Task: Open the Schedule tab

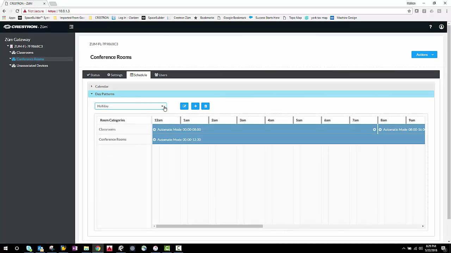Action: tap(138, 75)
